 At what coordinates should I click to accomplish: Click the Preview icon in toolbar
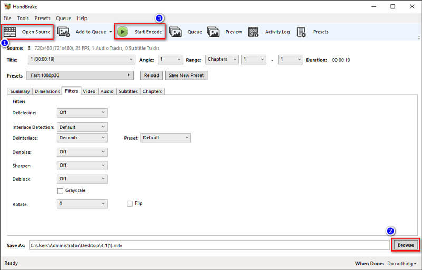click(x=213, y=32)
